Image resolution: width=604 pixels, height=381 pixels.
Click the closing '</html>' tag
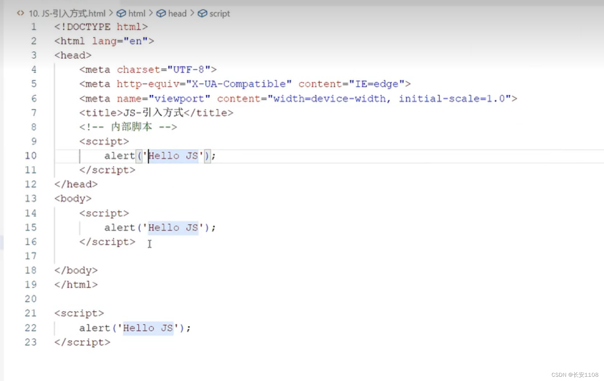pos(76,285)
